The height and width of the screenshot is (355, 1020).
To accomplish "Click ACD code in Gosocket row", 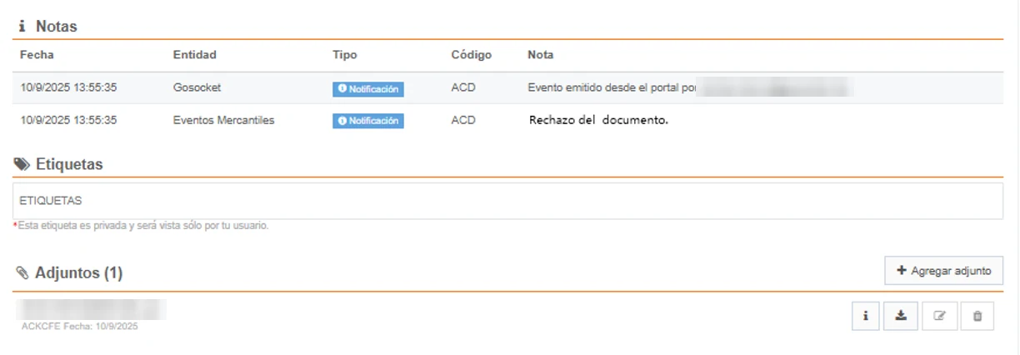I will pyautogui.click(x=462, y=87).
